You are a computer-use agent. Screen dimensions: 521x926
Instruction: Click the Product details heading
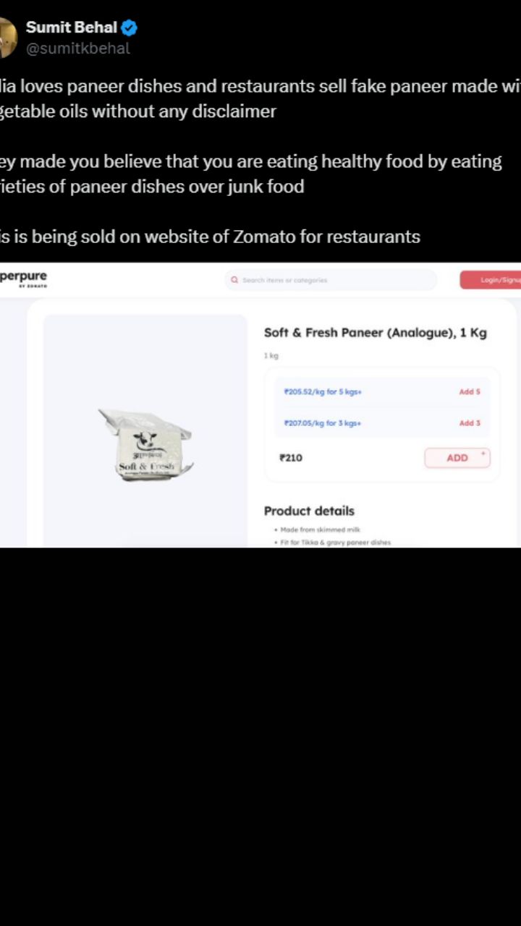(x=309, y=511)
